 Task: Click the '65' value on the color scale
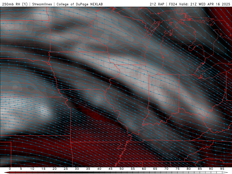click(x=155, y=169)
